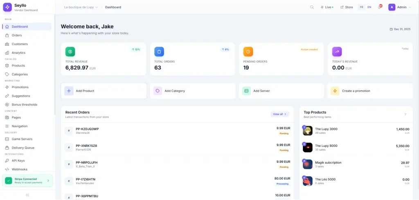
Task: Open Navigation in the sidebar
Action: click(27, 127)
